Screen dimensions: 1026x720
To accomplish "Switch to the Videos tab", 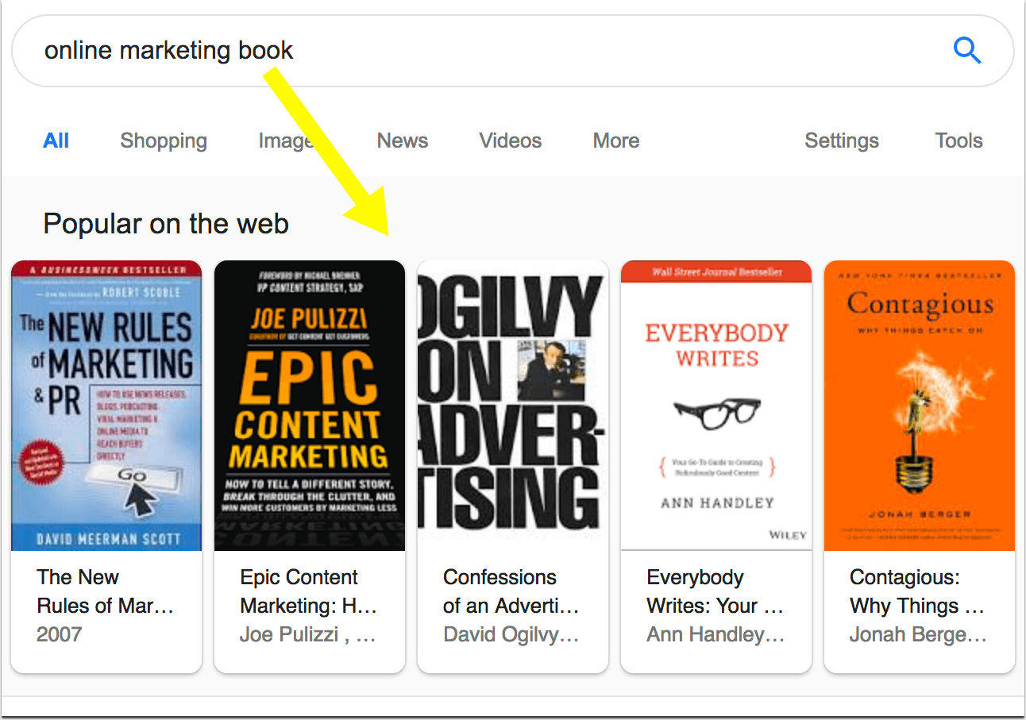I will click(x=511, y=141).
